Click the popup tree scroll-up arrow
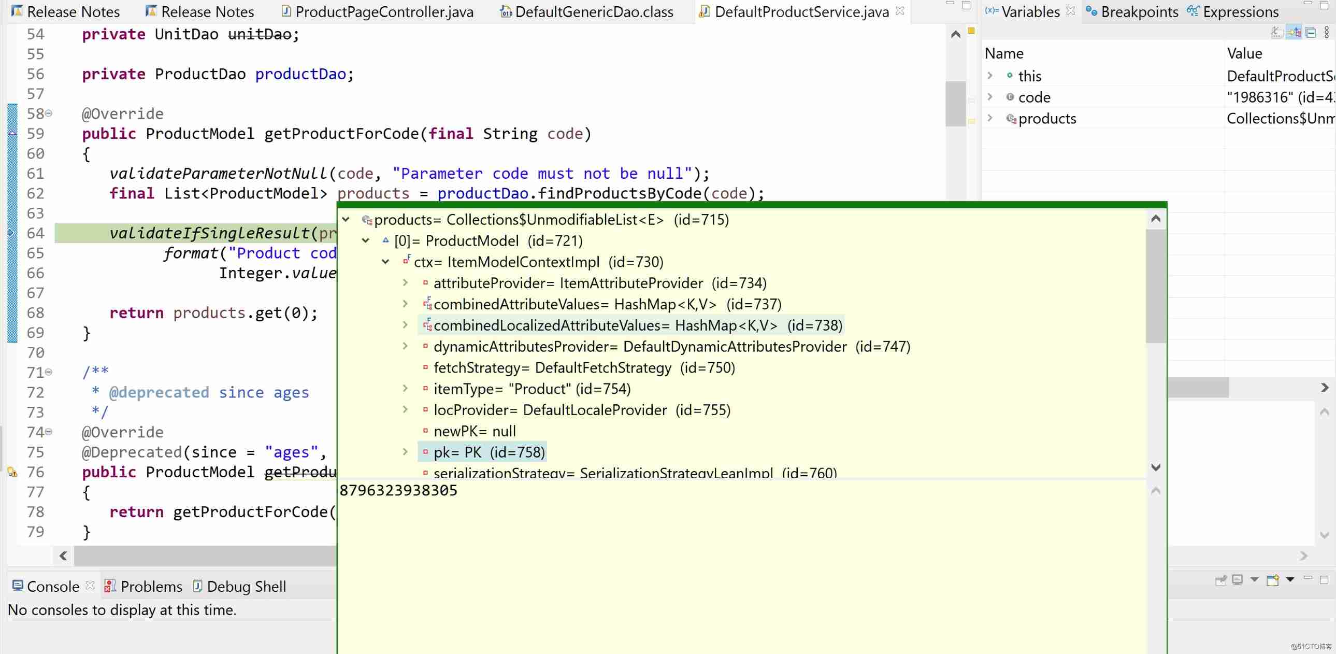The height and width of the screenshot is (654, 1336). click(x=1156, y=219)
